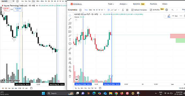The width and height of the screenshot is (185, 96).
Task: Open line color pencil swatch
Action: [169, 16]
